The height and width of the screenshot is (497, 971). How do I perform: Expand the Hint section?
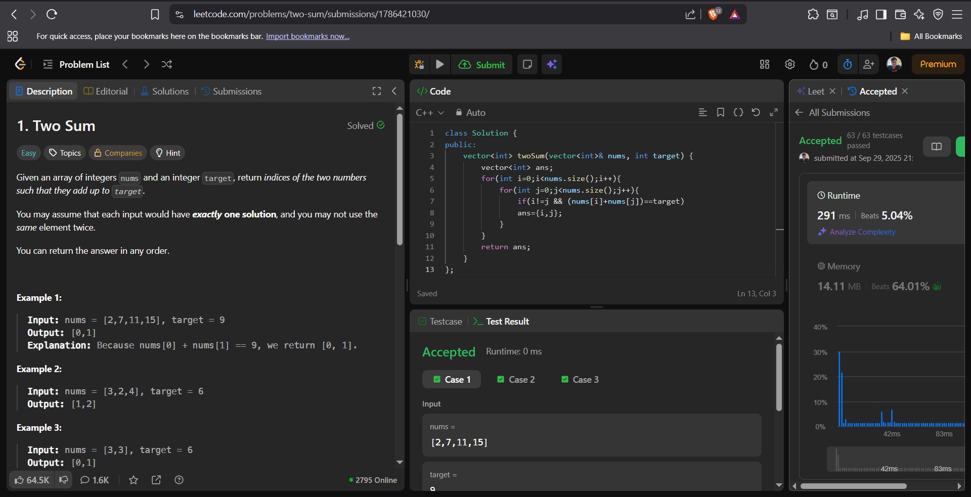tap(167, 153)
